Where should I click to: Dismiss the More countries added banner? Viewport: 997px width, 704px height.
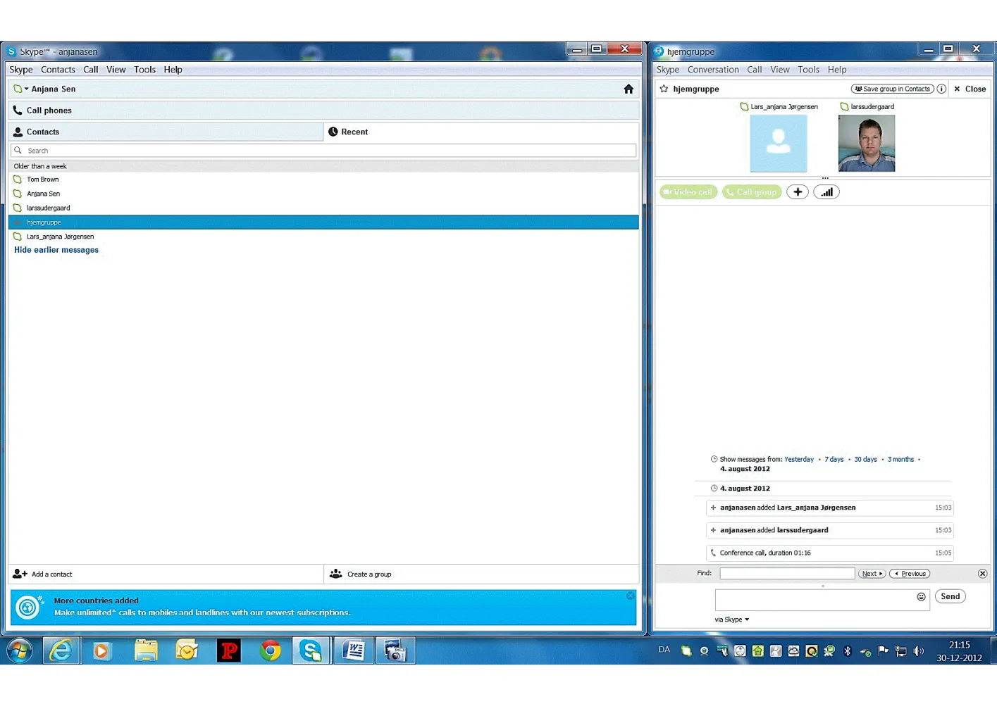(630, 596)
